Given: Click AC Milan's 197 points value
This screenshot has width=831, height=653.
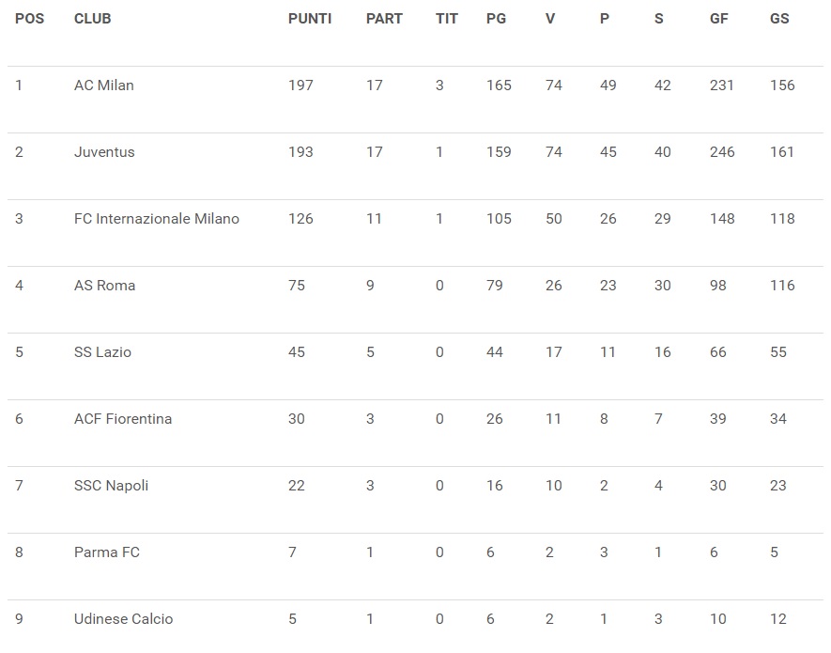Looking at the screenshot, I should point(300,86).
